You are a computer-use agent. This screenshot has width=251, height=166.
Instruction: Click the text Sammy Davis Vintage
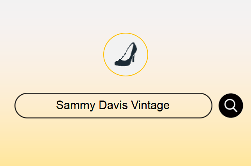(x=113, y=106)
